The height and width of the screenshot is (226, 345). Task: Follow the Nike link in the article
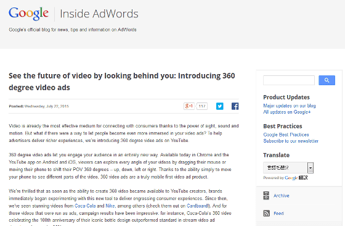pos(110,206)
